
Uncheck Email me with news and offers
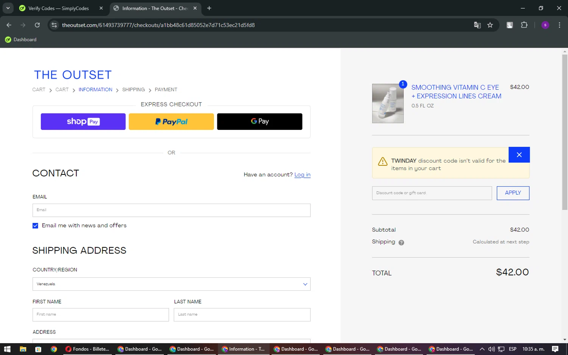tap(35, 226)
